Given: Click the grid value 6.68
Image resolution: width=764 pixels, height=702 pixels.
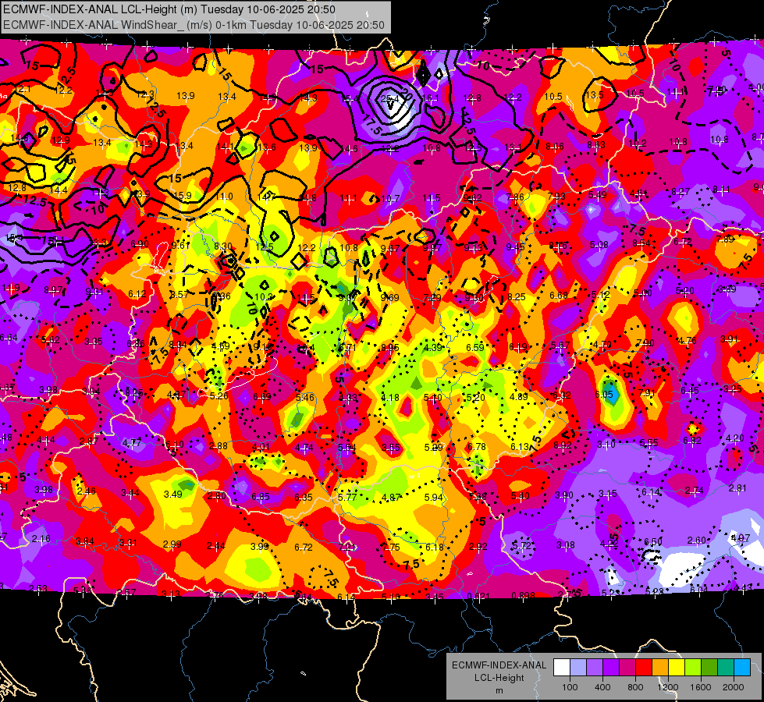Looking at the screenshot, I should [559, 295].
